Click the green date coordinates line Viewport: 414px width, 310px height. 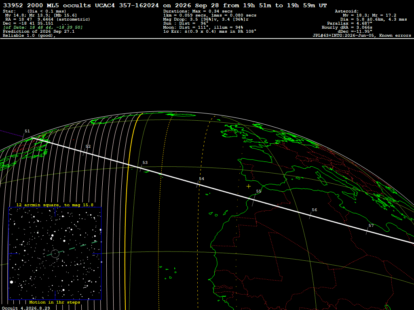tap(43, 27)
